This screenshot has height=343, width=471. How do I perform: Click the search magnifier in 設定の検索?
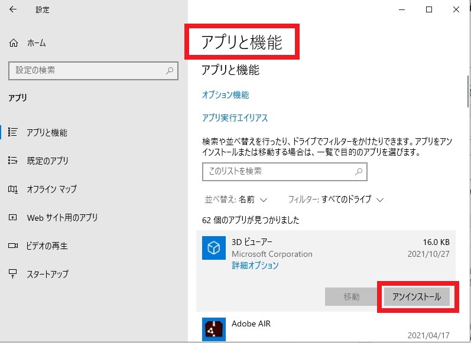pos(170,71)
